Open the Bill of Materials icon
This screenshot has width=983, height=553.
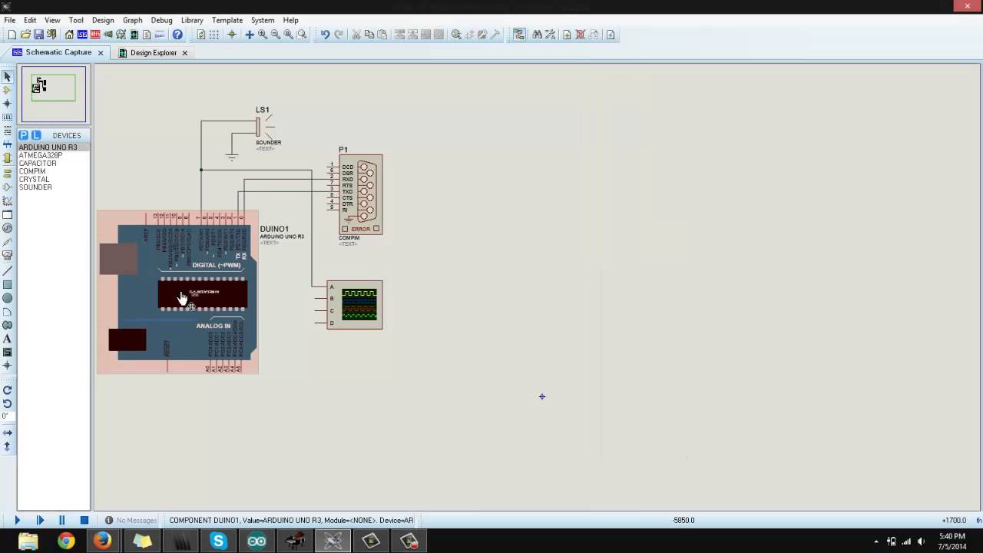tap(147, 35)
